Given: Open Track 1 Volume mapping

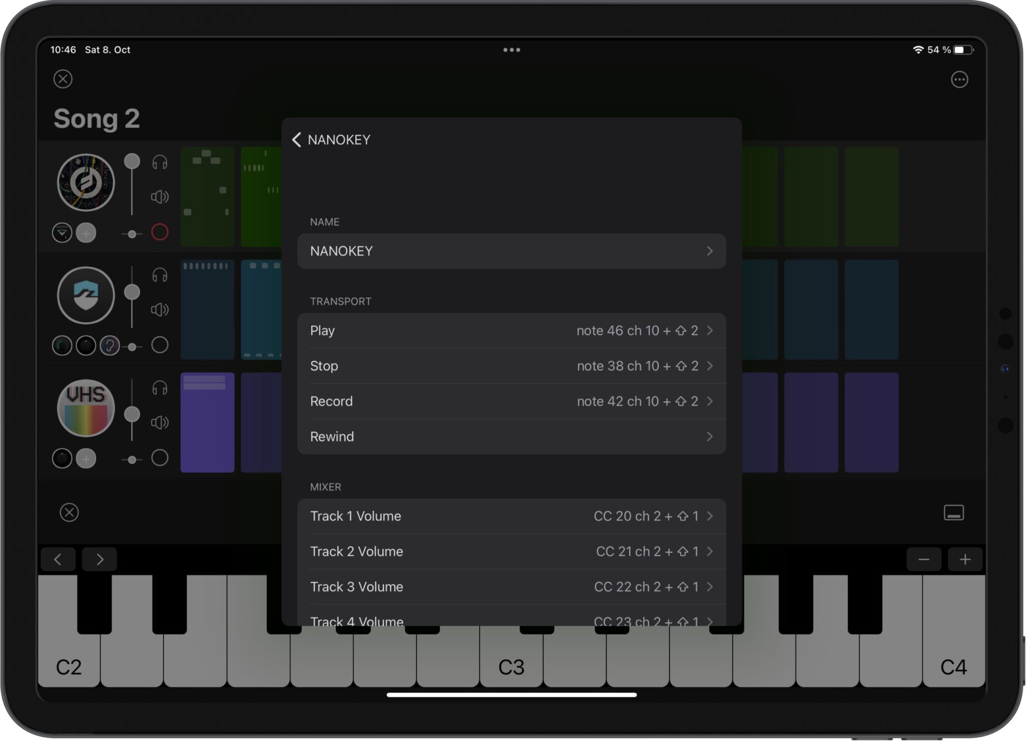Looking at the screenshot, I should [511, 516].
